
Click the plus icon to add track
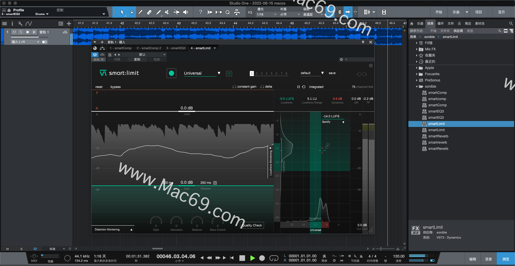(69, 24)
